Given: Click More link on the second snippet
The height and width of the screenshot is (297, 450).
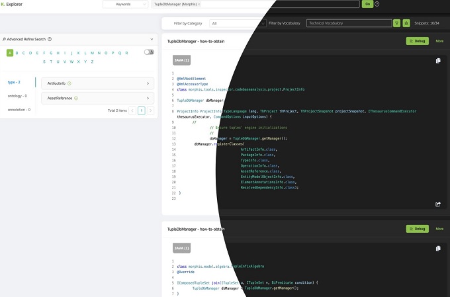Looking at the screenshot, I should tap(439, 229).
